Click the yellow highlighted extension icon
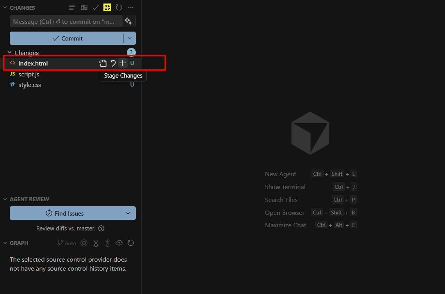The width and height of the screenshot is (445, 294). (107, 8)
